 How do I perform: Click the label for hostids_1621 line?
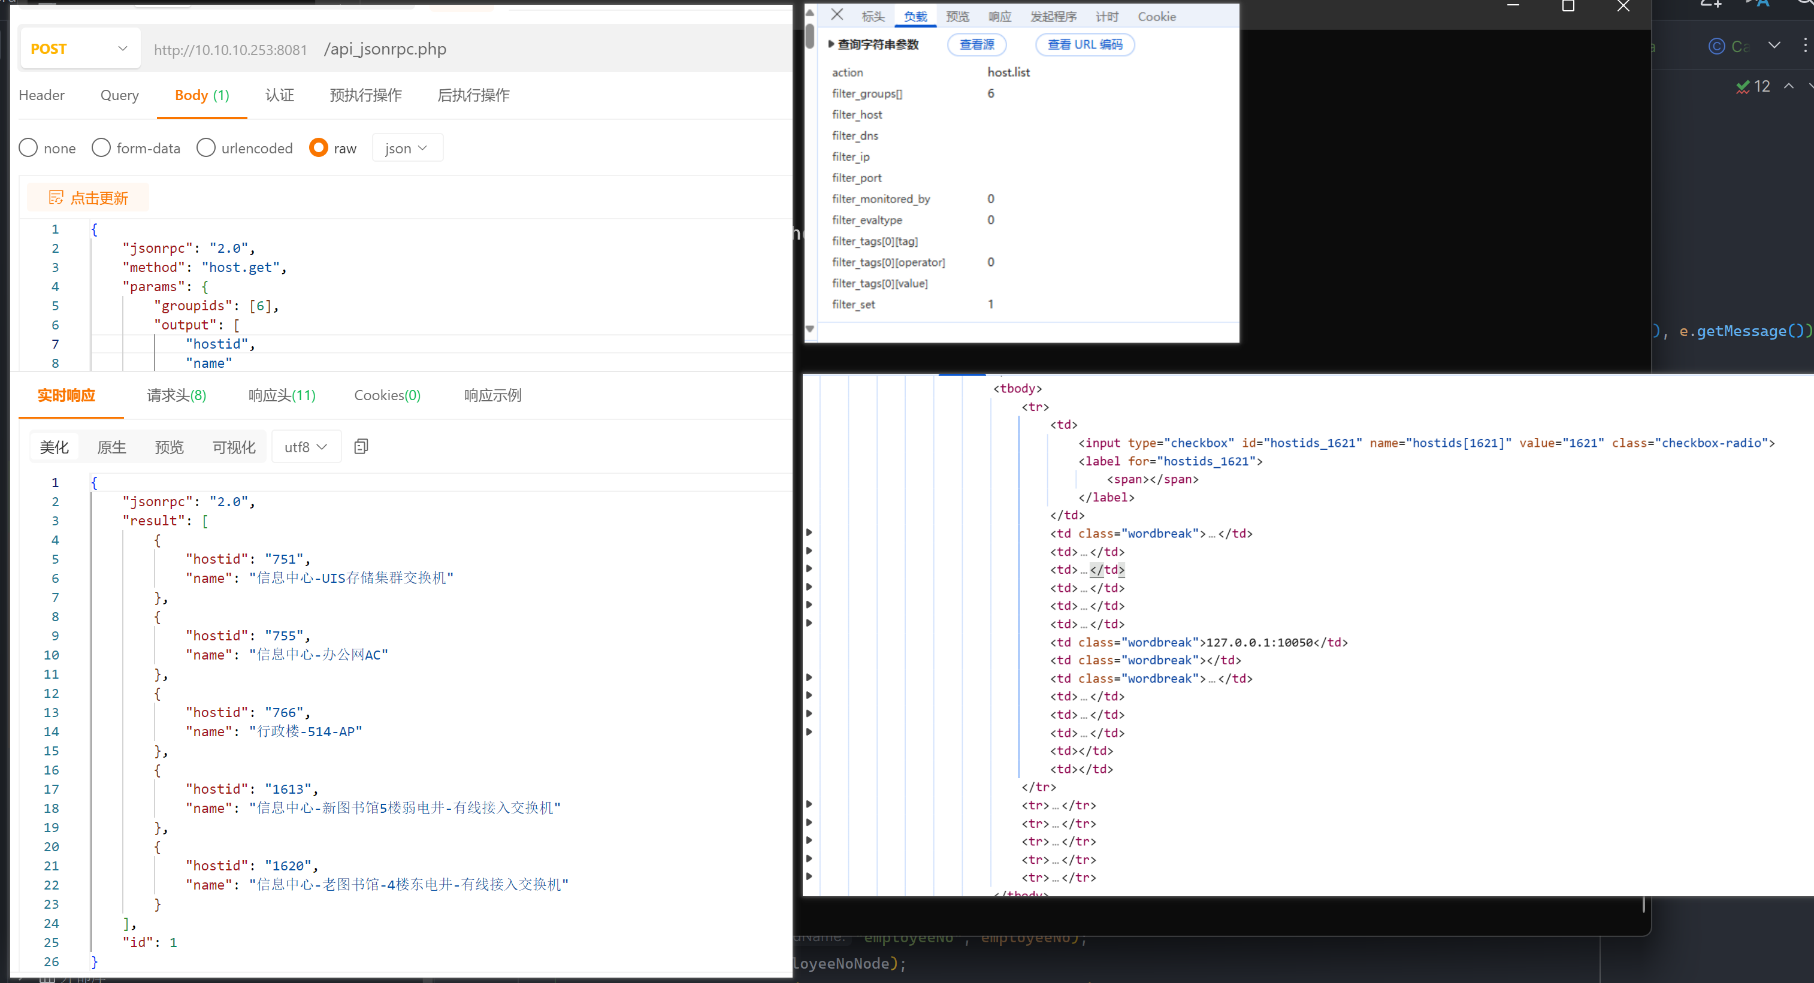pos(1171,461)
